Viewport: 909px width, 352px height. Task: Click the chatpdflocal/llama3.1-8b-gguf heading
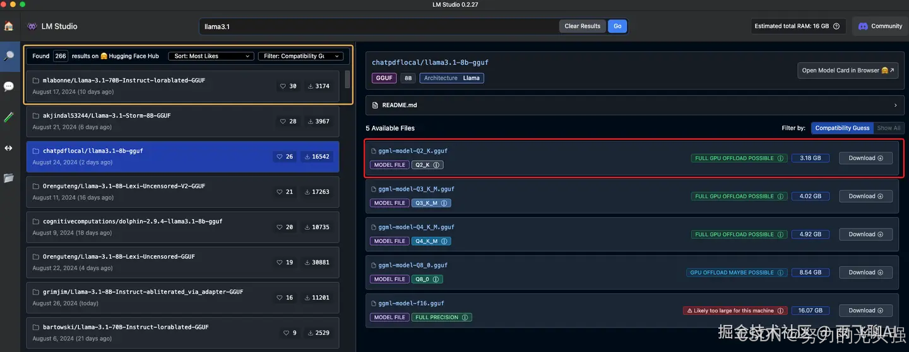click(431, 62)
